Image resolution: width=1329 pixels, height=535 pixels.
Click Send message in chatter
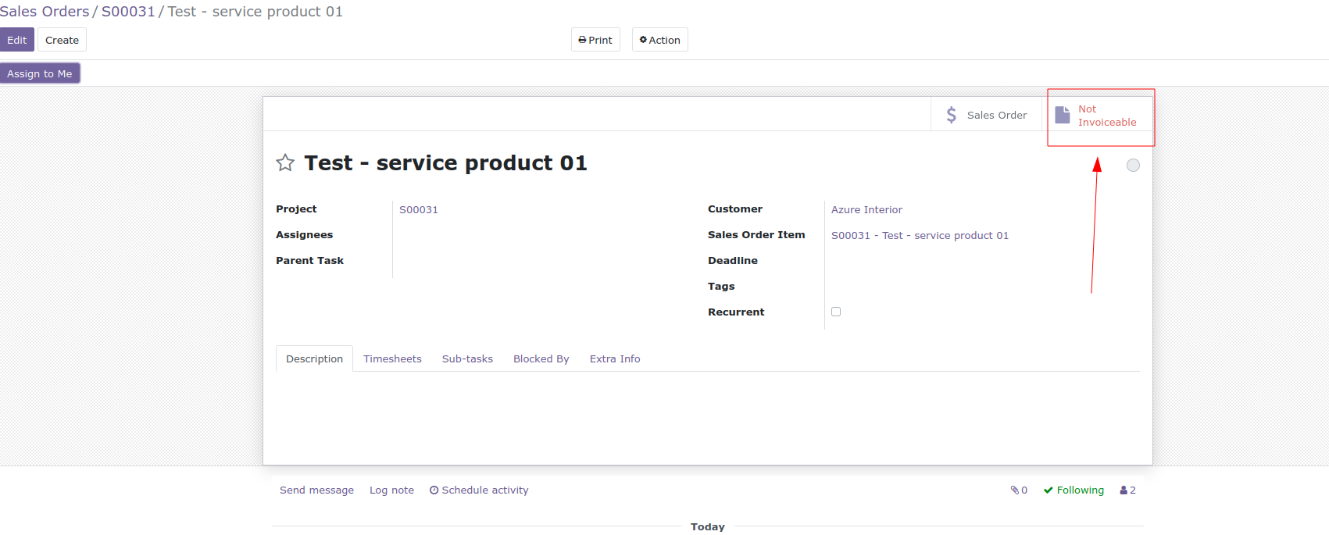[316, 490]
